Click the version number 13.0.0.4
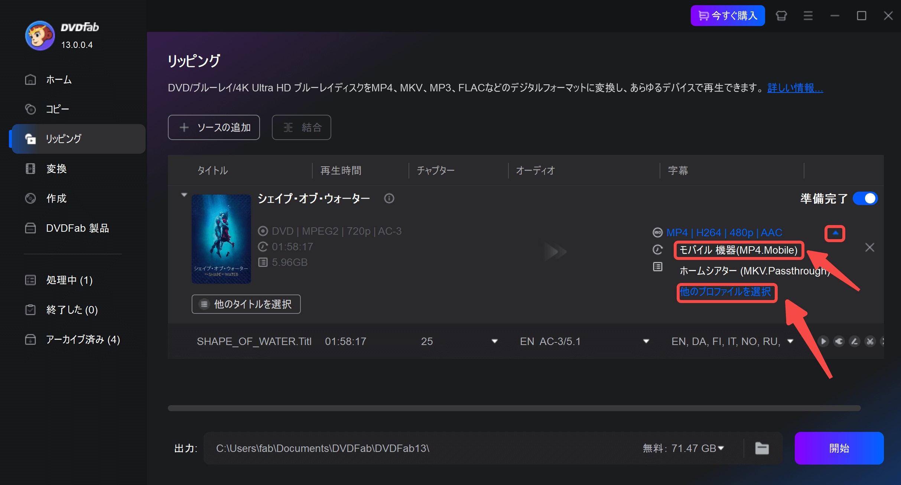The image size is (901, 485). click(77, 45)
